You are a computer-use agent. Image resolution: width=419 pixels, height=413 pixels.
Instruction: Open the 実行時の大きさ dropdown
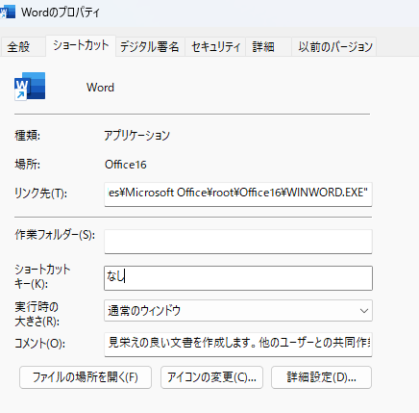click(238, 310)
